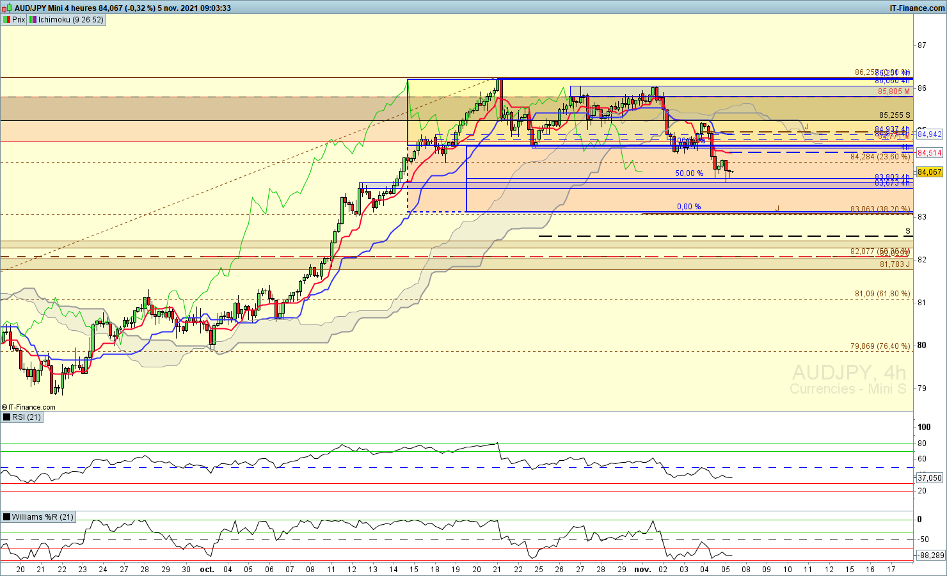The height and width of the screenshot is (576, 947).
Task: Click the multicolor Ichimoku indicator icon
Action: tap(33, 20)
